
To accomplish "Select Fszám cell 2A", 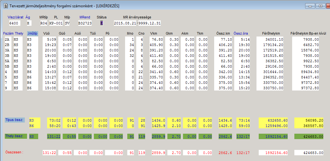I will pos(8,39).
